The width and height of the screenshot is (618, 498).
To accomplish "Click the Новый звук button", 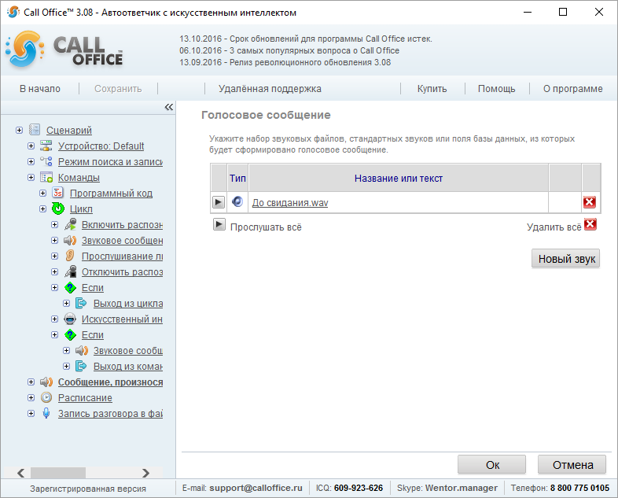I will point(565,259).
